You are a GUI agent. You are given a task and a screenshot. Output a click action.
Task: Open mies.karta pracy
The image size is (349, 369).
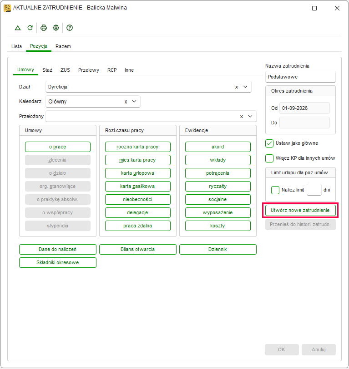[137, 160]
